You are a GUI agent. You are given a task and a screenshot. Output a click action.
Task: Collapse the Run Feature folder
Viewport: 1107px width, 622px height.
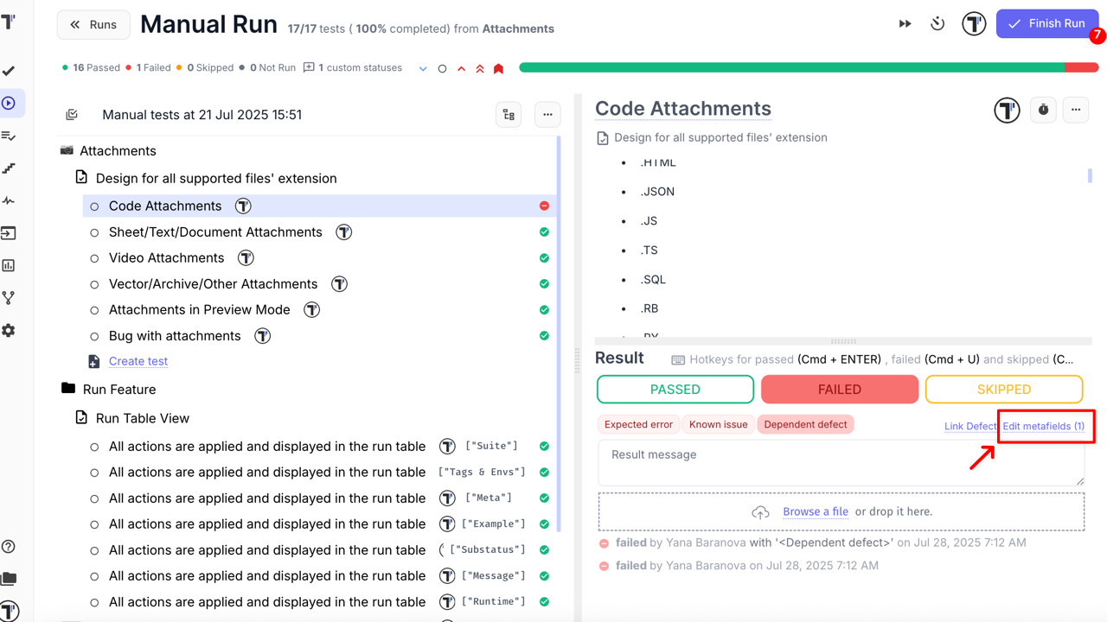68,389
